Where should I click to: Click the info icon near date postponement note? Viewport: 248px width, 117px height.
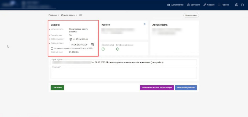point(52,48)
